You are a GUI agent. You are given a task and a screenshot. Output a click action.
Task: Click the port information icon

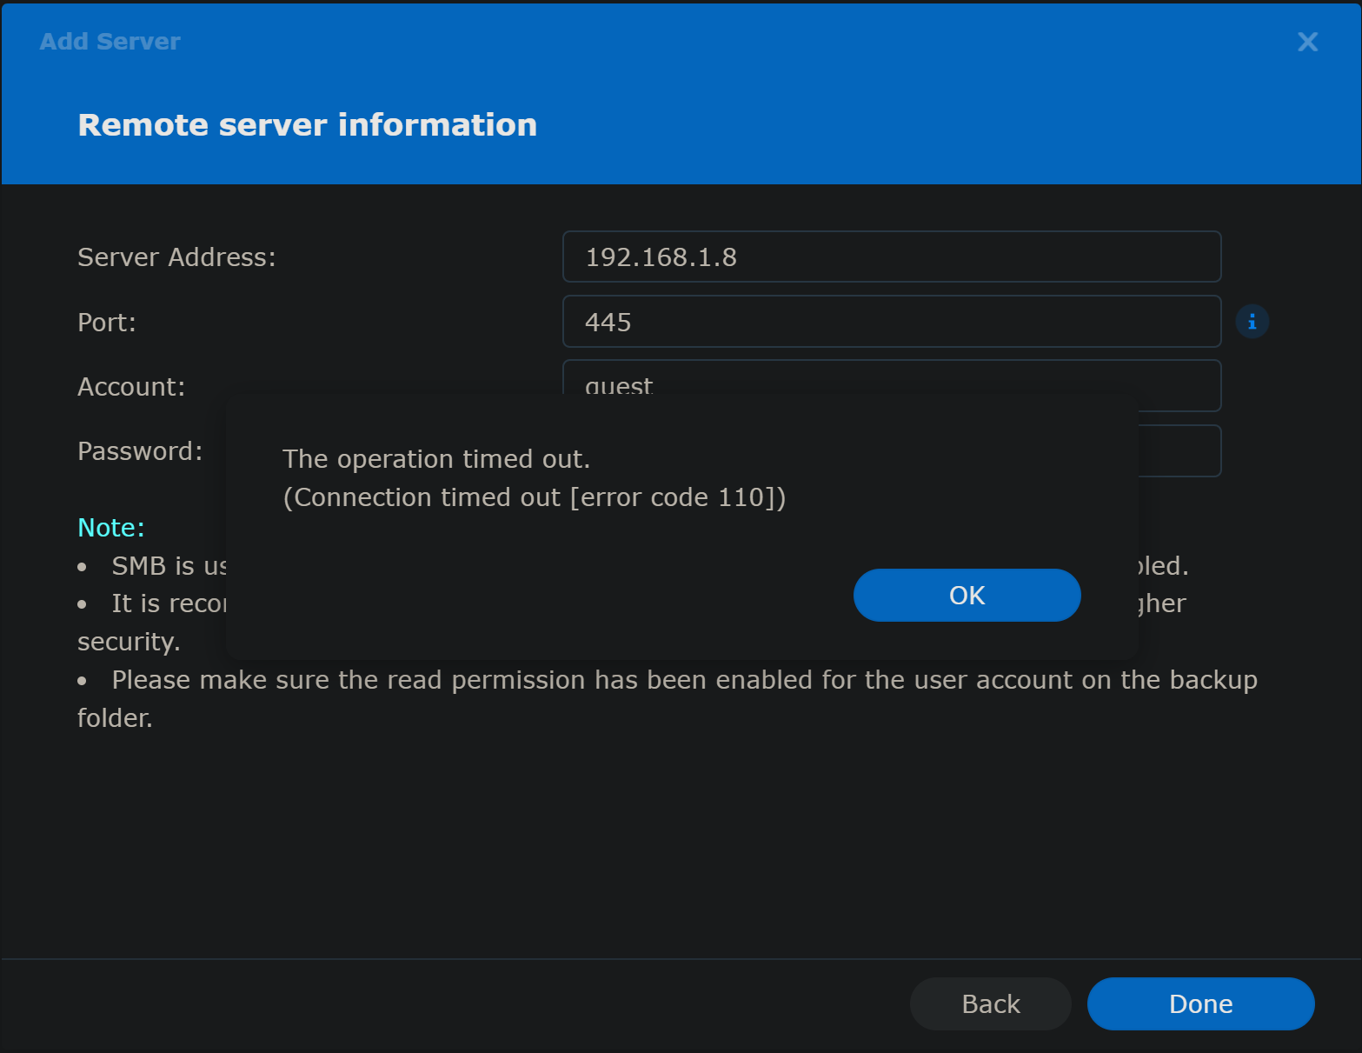point(1252,322)
